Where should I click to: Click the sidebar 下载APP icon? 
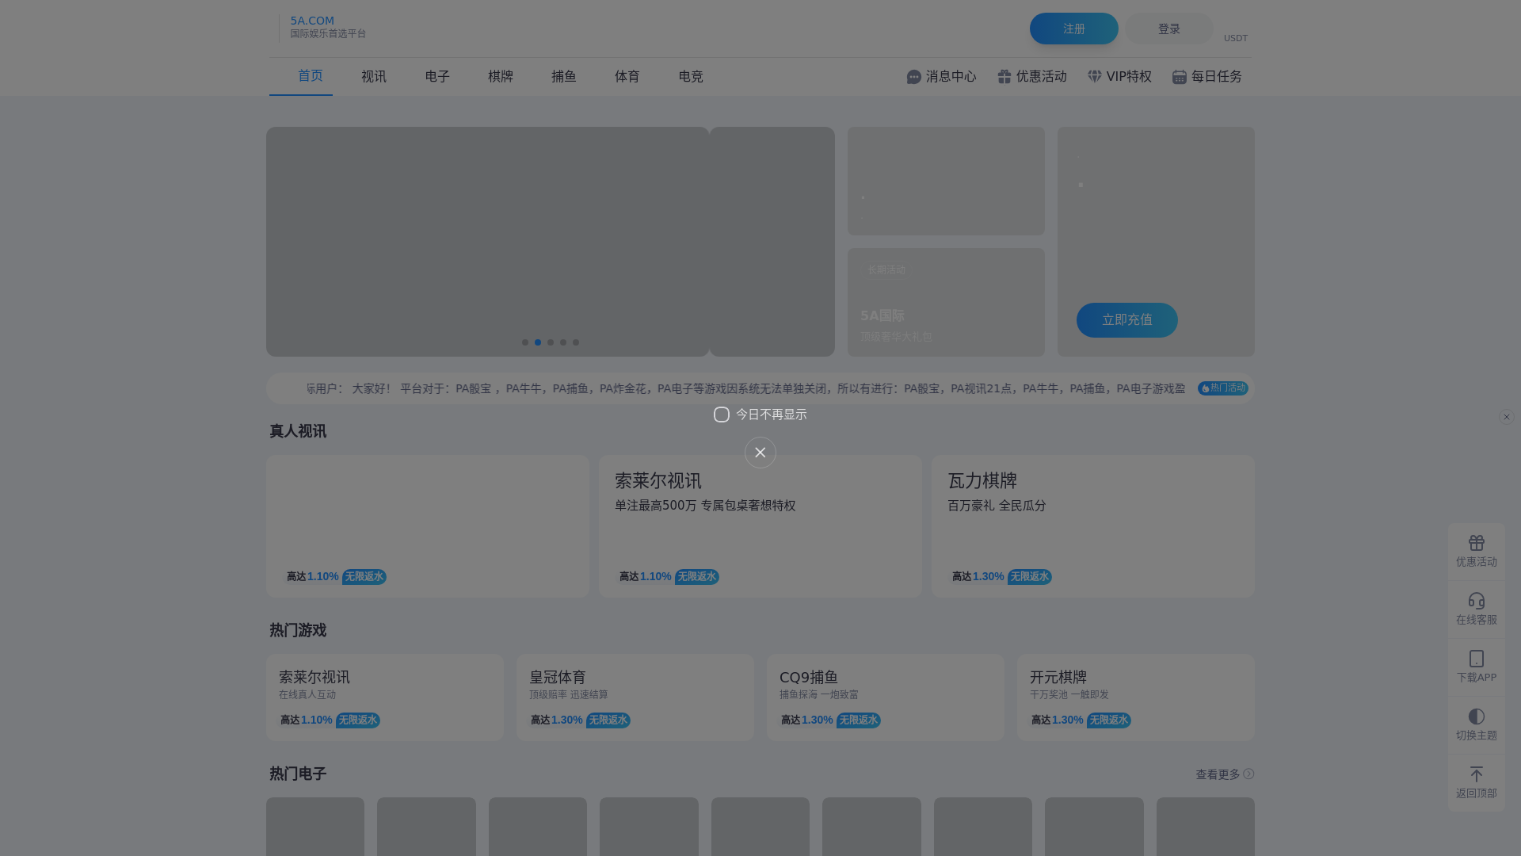tap(1476, 659)
